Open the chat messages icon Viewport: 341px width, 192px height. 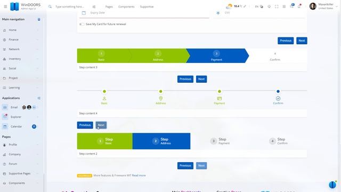pyautogui.click(x=291, y=6)
